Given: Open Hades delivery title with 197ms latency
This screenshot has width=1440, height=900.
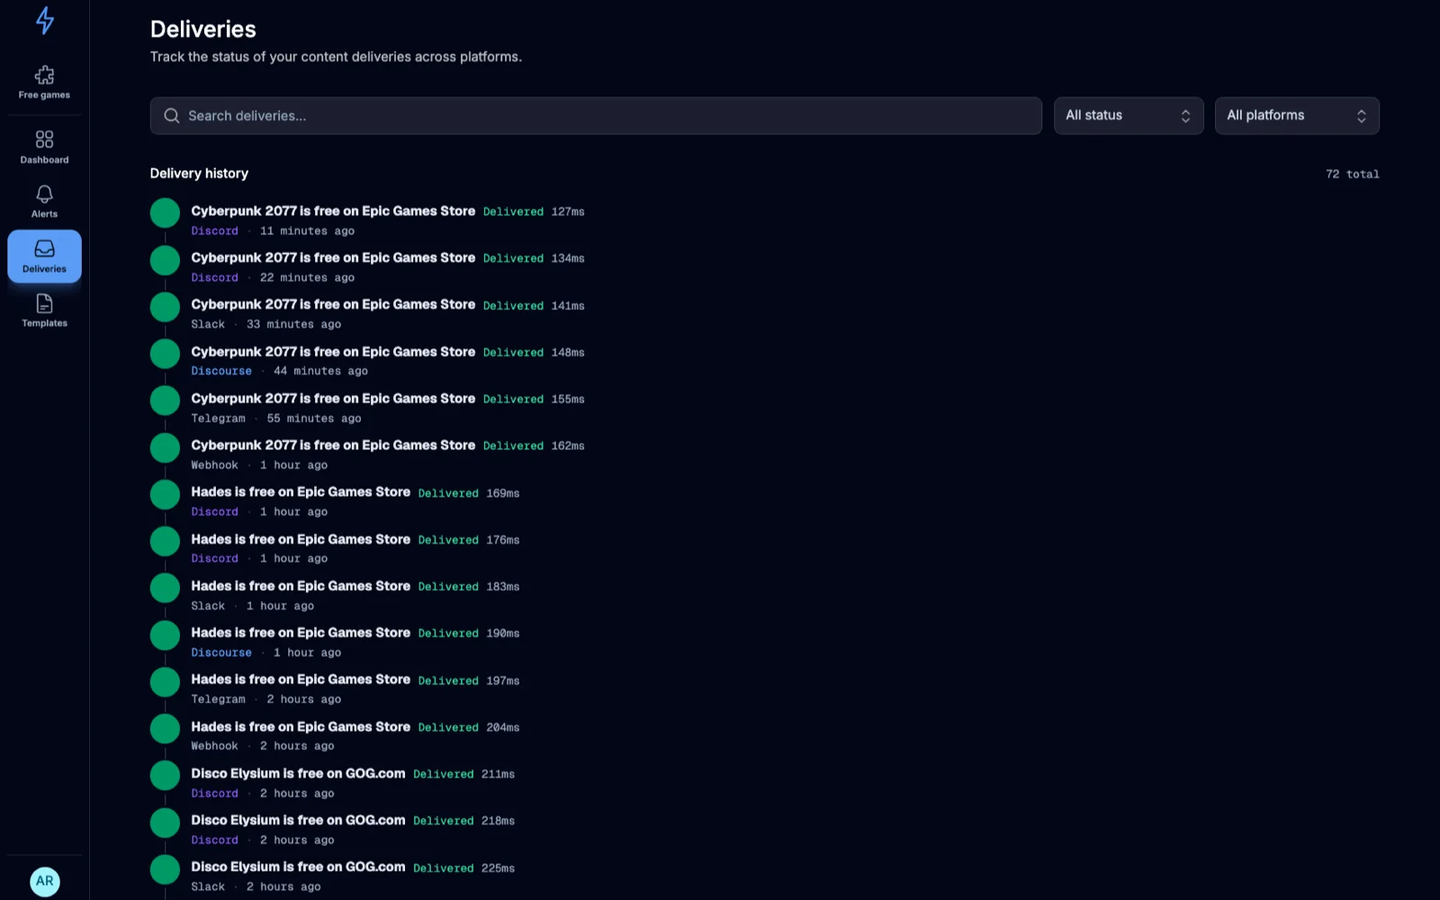Looking at the screenshot, I should click(301, 680).
